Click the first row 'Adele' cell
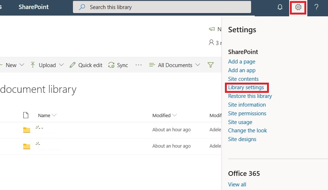 click(215, 129)
